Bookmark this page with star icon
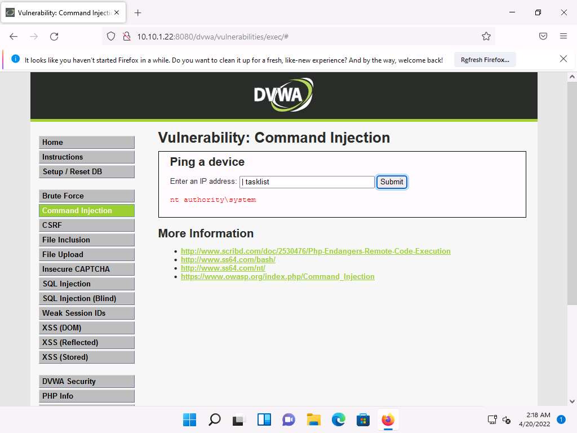 pyautogui.click(x=486, y=36)
